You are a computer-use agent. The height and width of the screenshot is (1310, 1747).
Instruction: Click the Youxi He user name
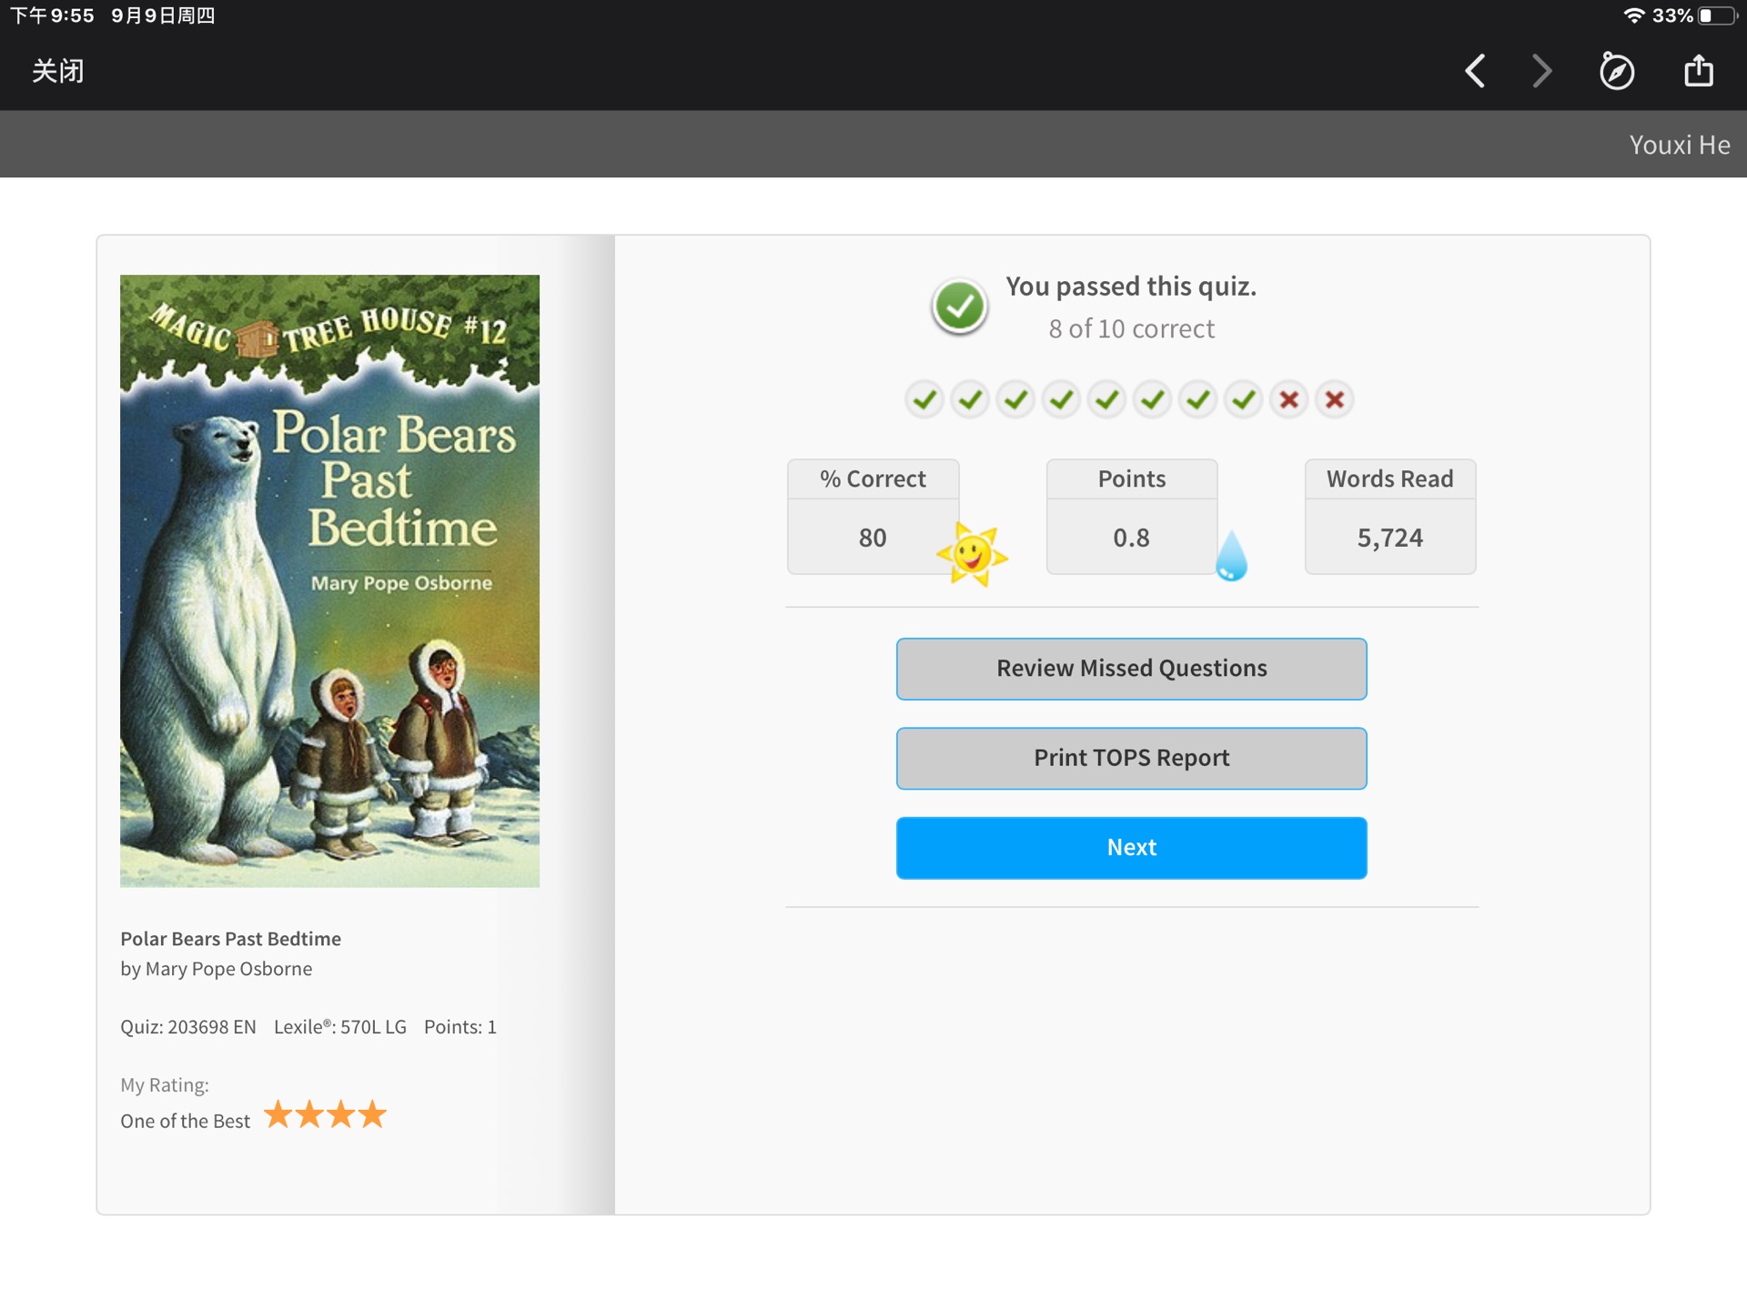1680,145
